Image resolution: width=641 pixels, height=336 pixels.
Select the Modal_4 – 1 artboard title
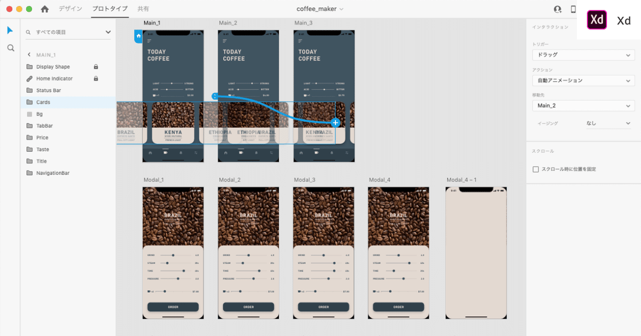[x=462, y=180]
